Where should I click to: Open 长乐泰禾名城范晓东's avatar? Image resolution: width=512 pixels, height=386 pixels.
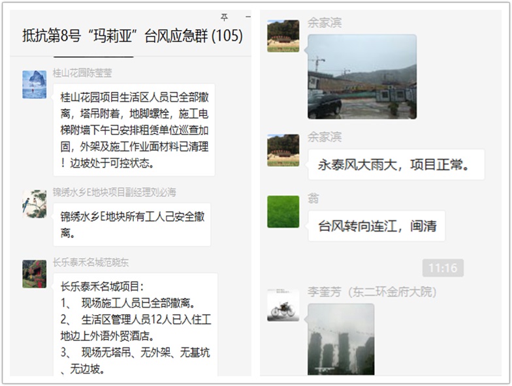34,274
